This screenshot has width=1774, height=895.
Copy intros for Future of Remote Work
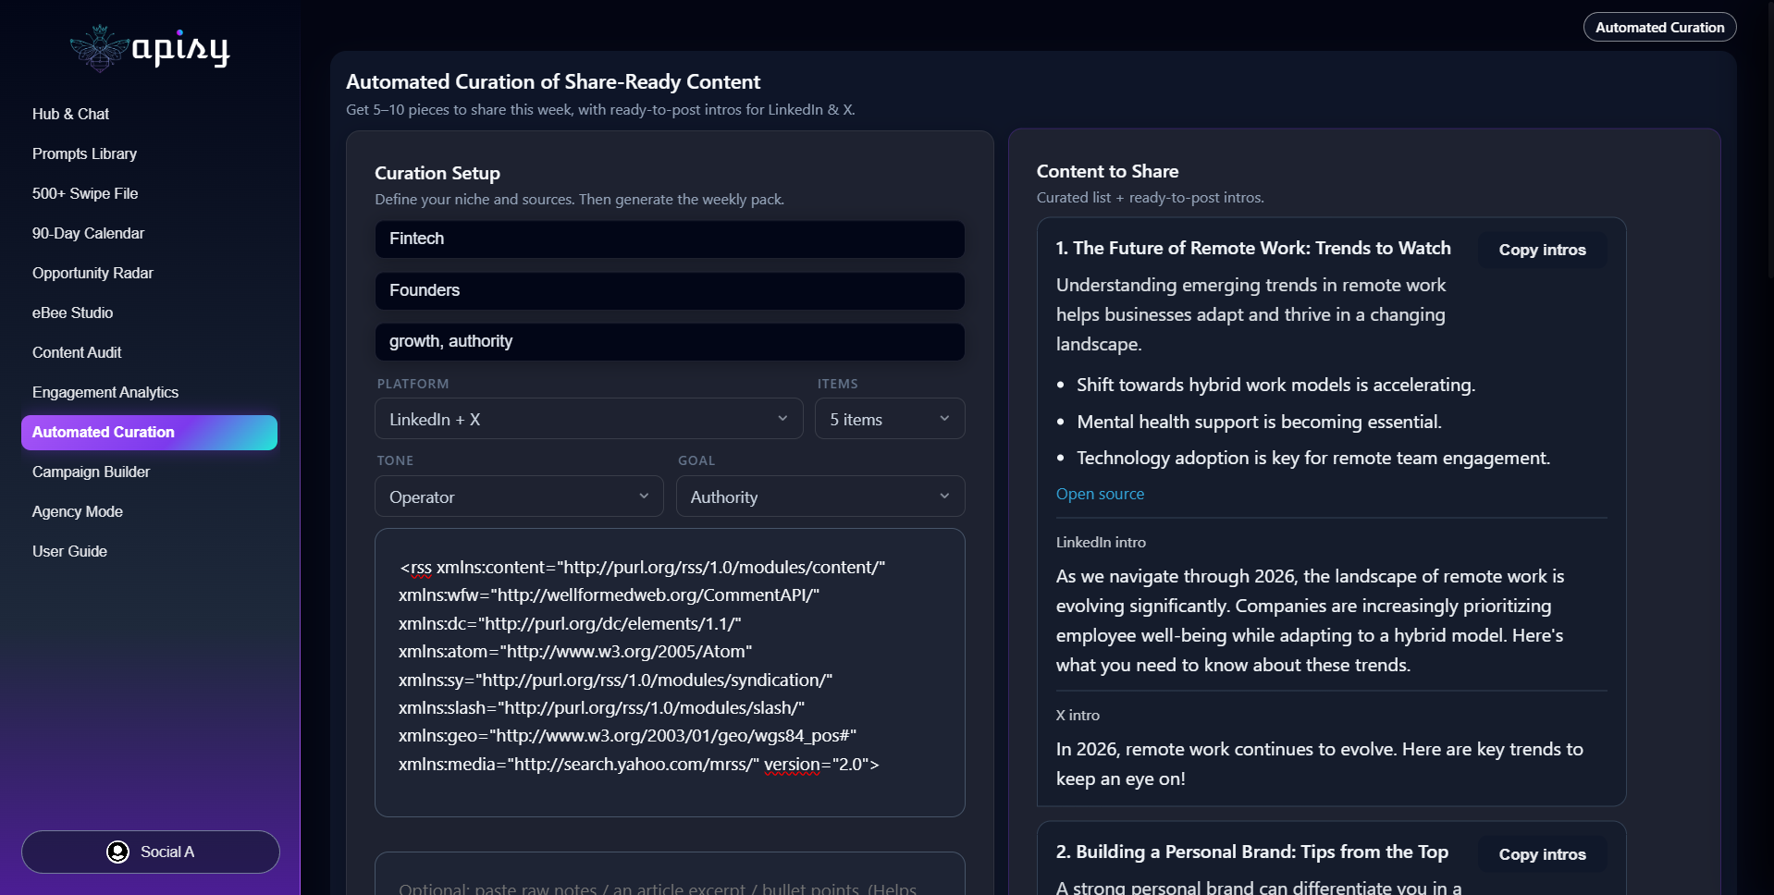1542,250
